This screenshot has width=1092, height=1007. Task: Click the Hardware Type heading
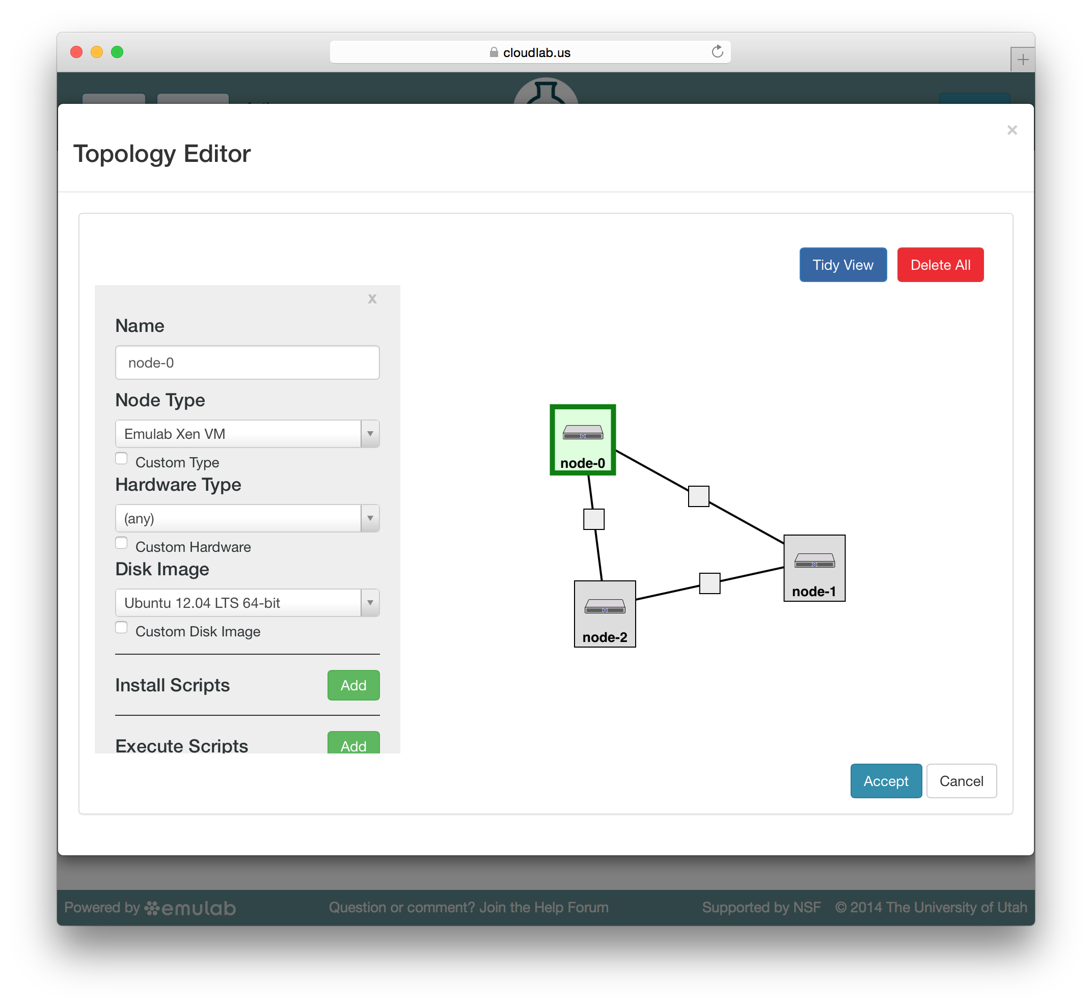[178, 485]
